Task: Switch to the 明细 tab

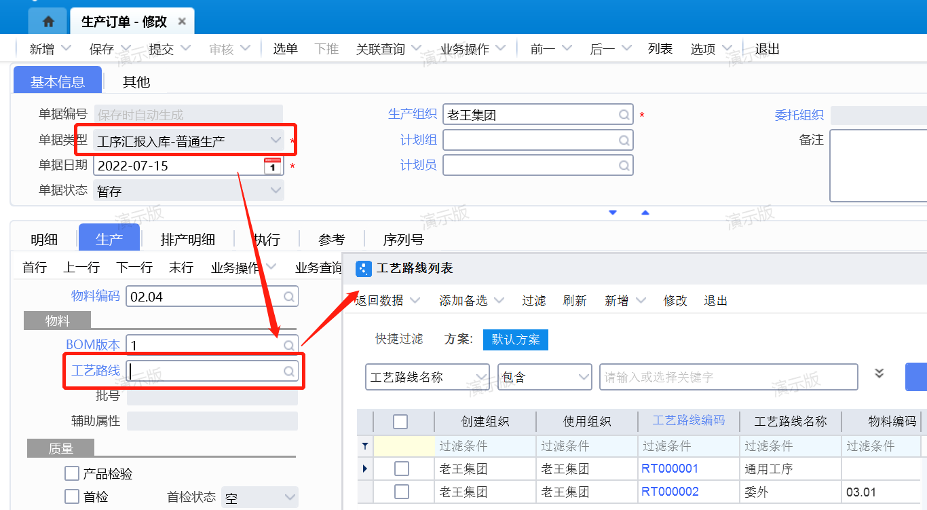Action: pos(44,240)
